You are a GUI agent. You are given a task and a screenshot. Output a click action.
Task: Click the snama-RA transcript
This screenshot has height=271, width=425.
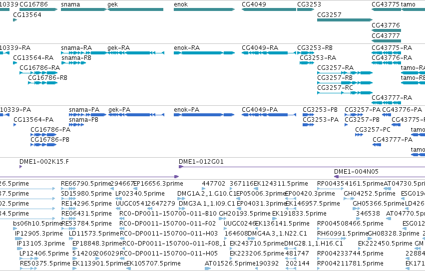(x=84, y=53)
